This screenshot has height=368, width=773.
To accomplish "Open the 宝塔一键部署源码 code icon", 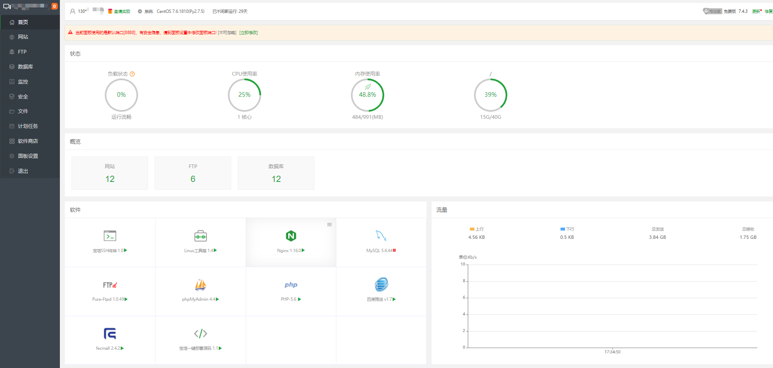I will pyautogui.click(x=200, y=334).
